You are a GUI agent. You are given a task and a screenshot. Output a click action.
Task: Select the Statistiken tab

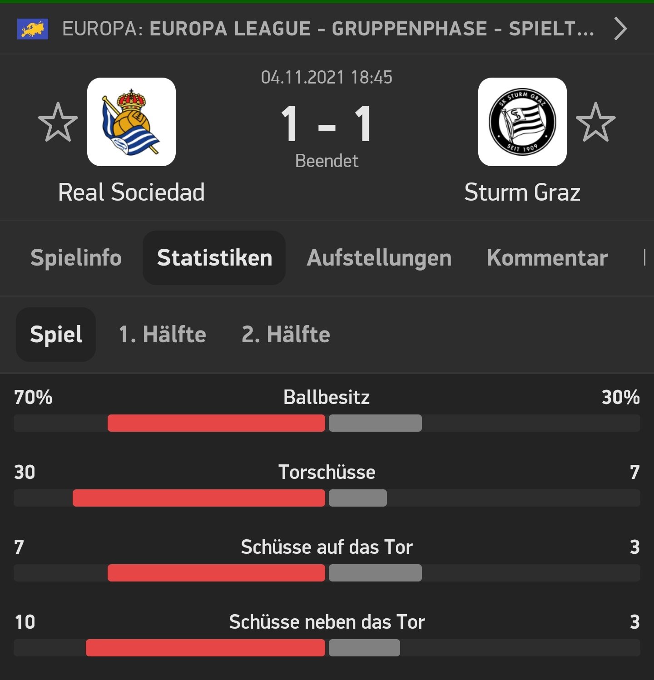(x=214, y=258)
